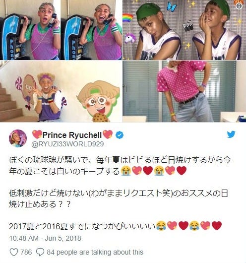Click the 2017夏と2016夏 text line

[x=116, y=226]
